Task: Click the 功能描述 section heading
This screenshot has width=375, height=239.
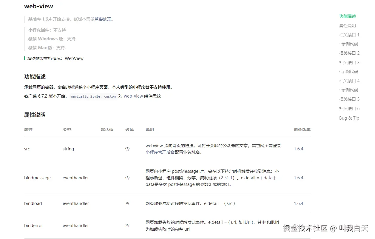Action: pyautogui.click(x=35, y=77)
